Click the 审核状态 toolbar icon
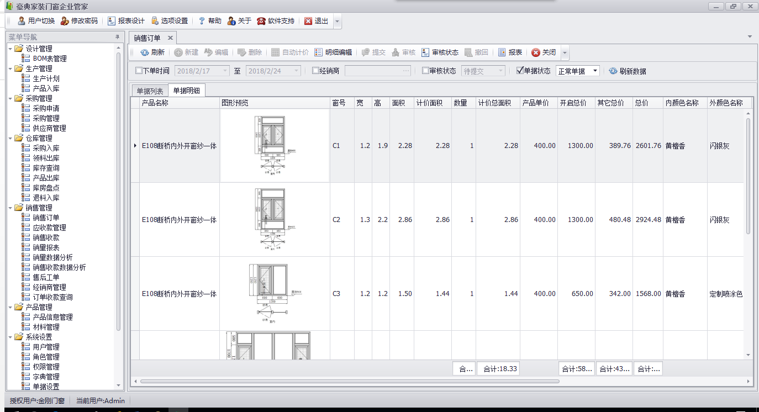The height and width of the screenshot is (412, 759). [x=425, y=52]
